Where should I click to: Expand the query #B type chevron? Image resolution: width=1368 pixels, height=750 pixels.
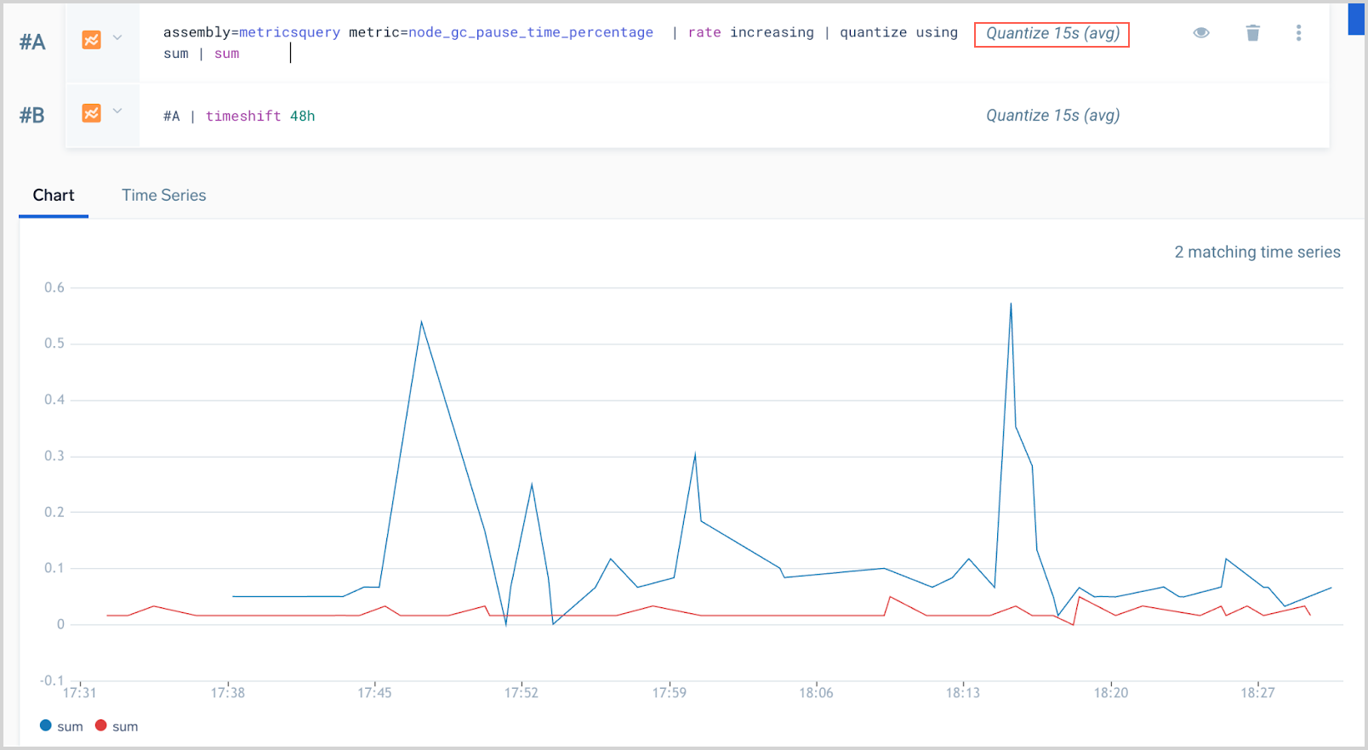(x=117, y=111)
